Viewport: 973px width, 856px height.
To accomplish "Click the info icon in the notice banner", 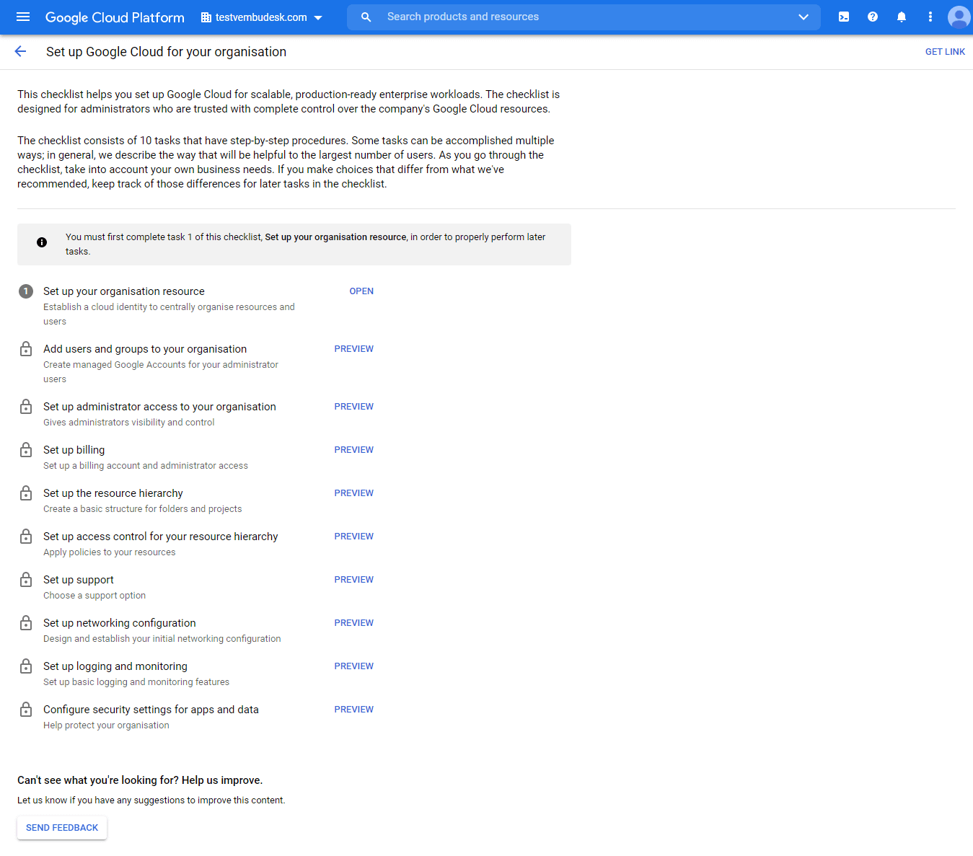I will coord(42,242).
